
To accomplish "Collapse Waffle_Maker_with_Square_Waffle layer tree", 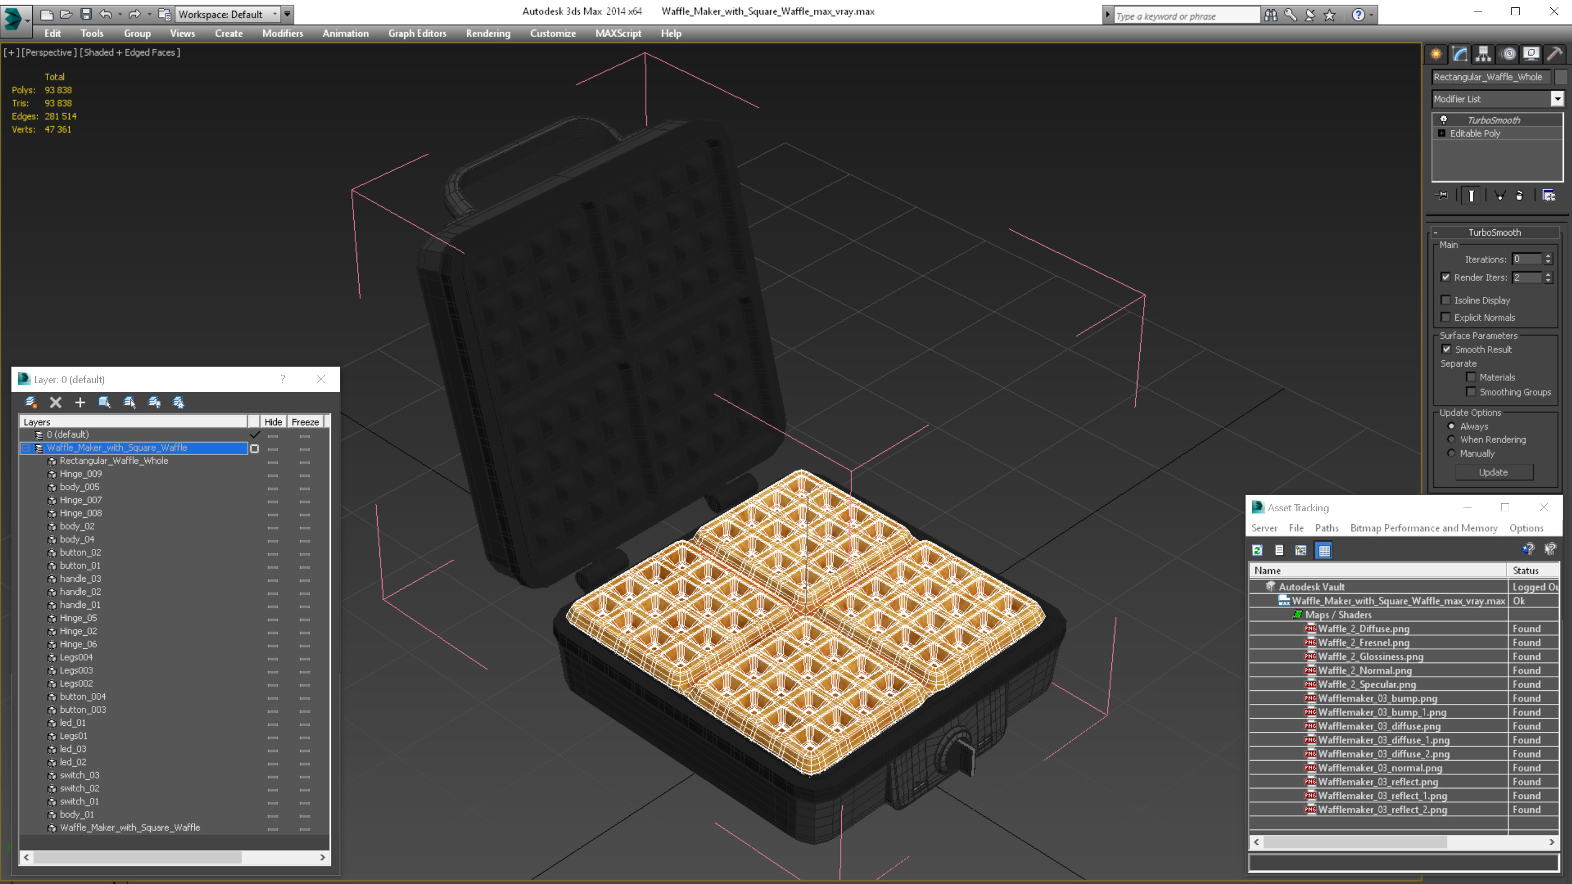I will (26, 448).
